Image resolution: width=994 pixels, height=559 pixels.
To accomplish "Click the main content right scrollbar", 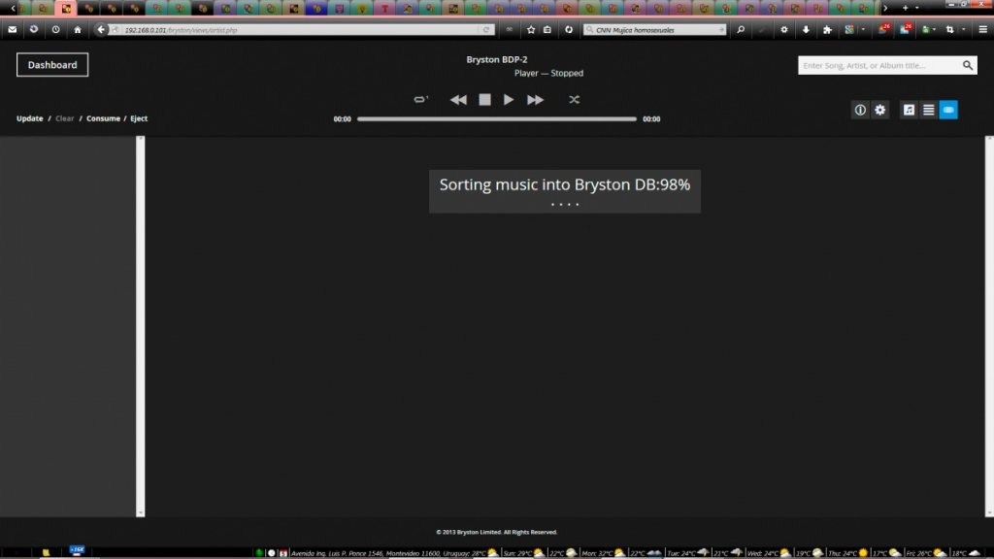I will (x=989, y=326).
